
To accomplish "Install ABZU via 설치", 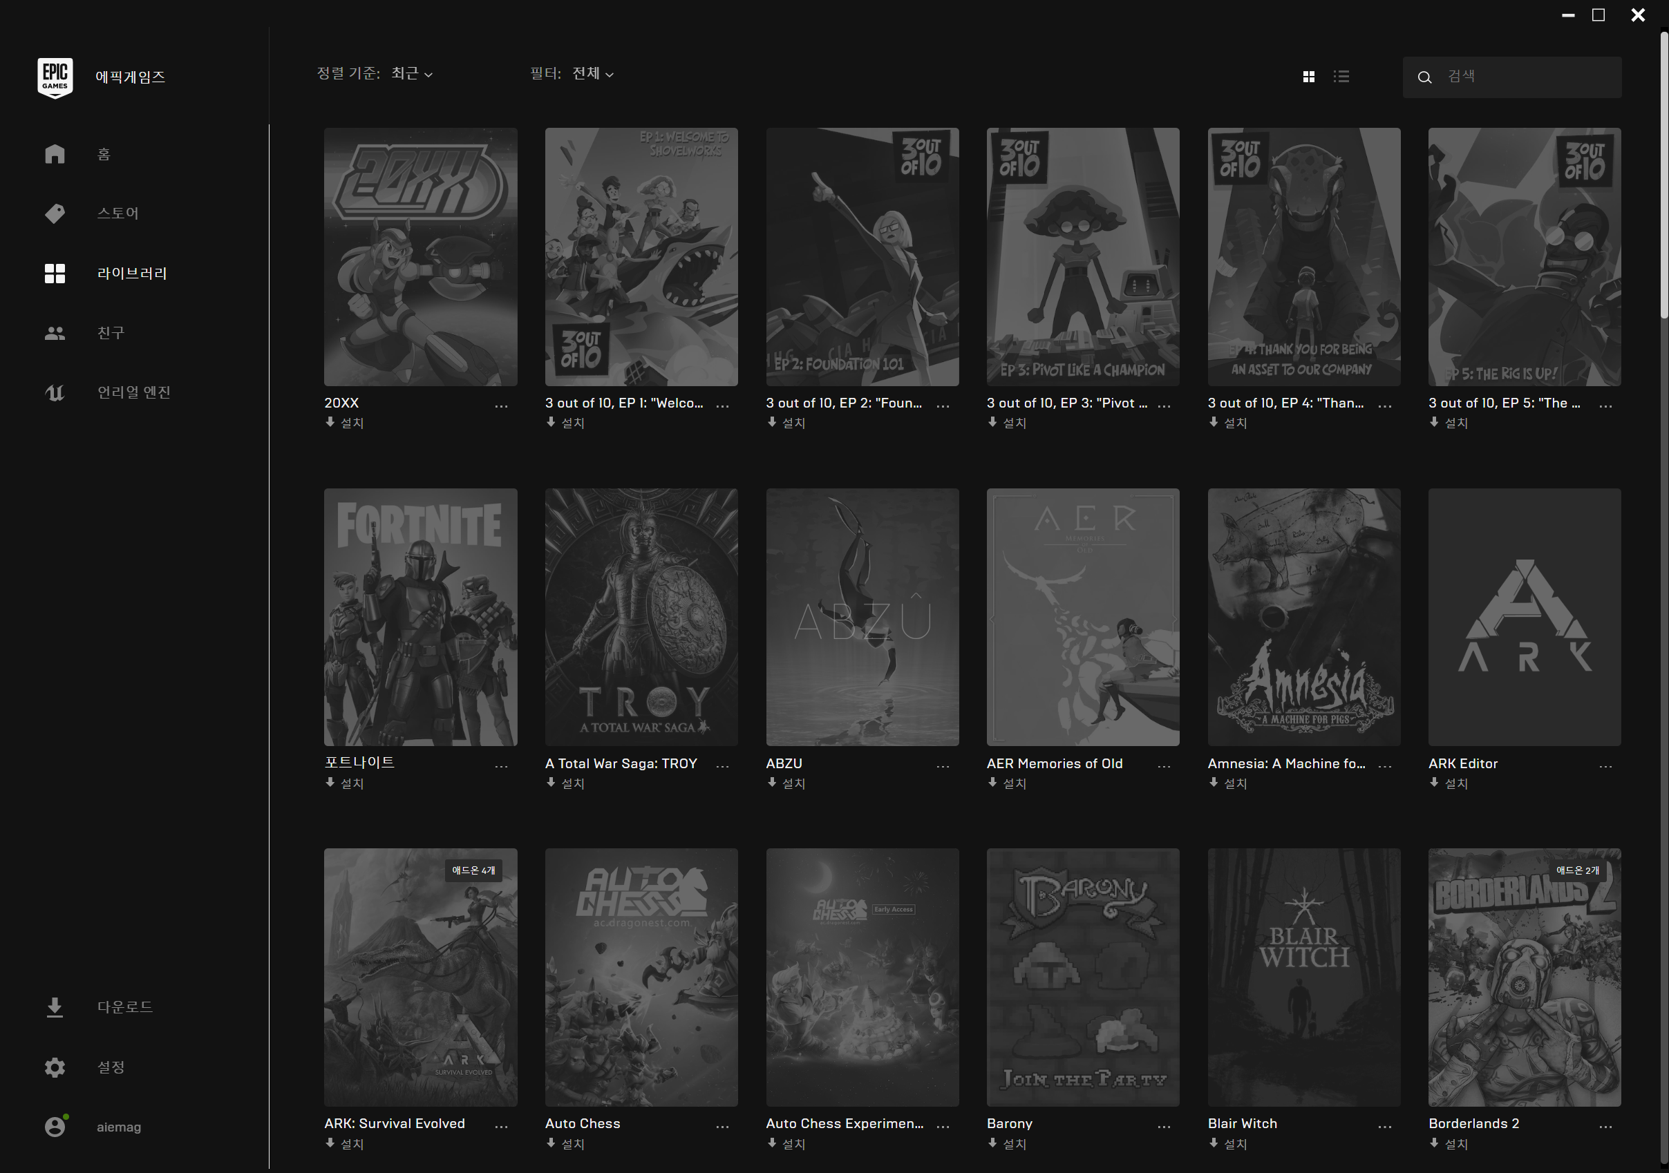I will pos(786,783).
